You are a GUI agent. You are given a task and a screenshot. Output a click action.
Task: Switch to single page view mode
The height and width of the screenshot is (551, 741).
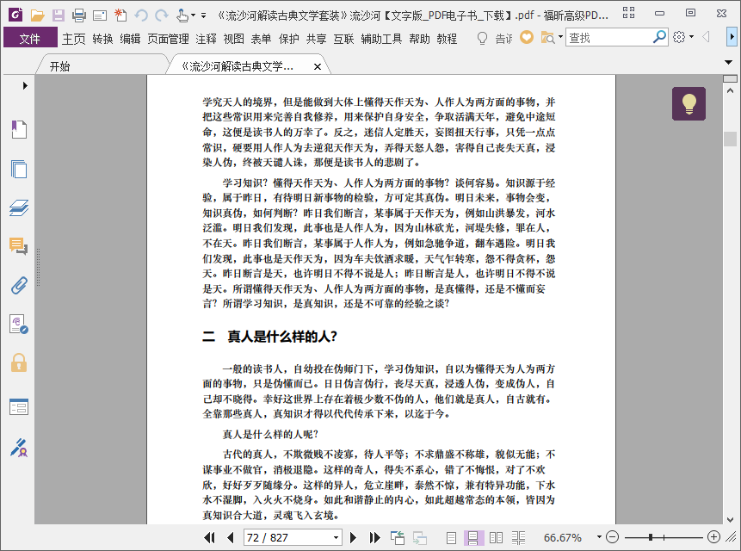coord(451,537)
